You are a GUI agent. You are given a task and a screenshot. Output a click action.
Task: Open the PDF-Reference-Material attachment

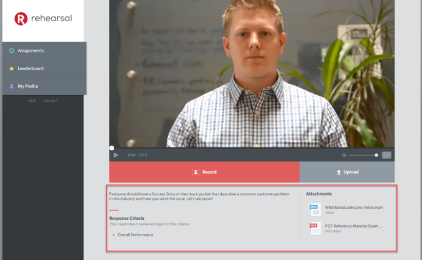pos(353,226)
